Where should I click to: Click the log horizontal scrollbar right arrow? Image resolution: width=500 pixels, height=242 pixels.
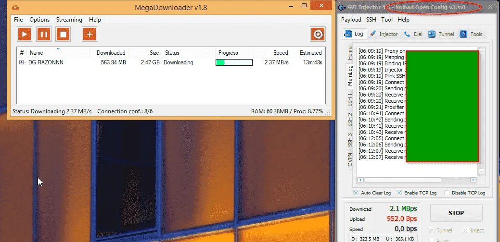473,180
